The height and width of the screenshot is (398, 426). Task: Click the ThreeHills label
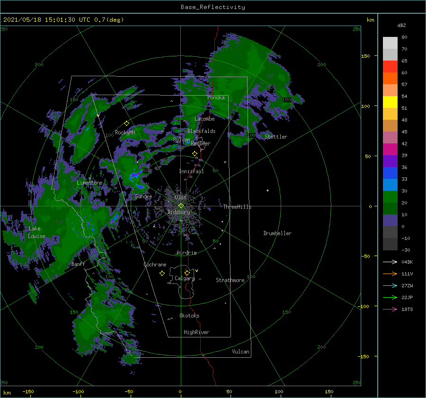point(237,207)
